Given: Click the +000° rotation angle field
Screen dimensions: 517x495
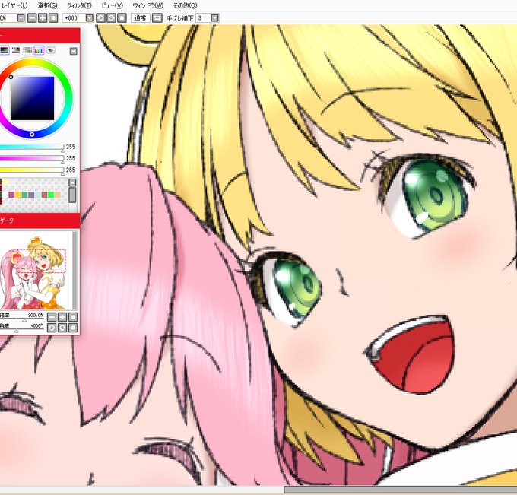Looking at the screenshot, I should point(74,17).
